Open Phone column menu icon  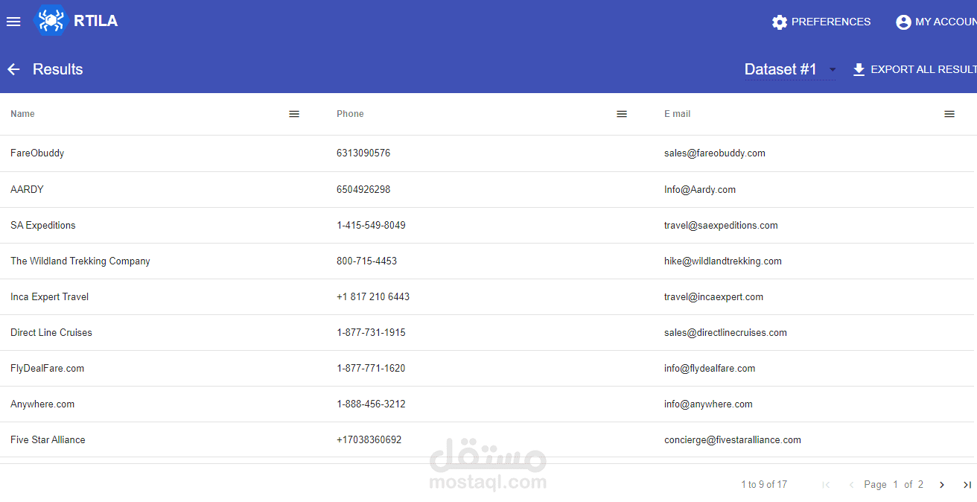(622, 114)
